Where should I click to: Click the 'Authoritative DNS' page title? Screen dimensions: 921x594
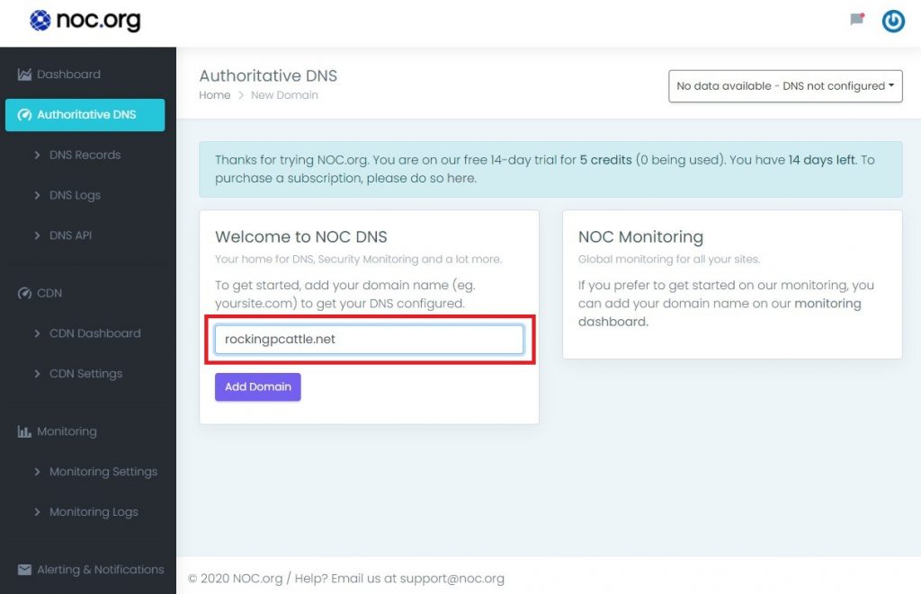tap(268, 75)
